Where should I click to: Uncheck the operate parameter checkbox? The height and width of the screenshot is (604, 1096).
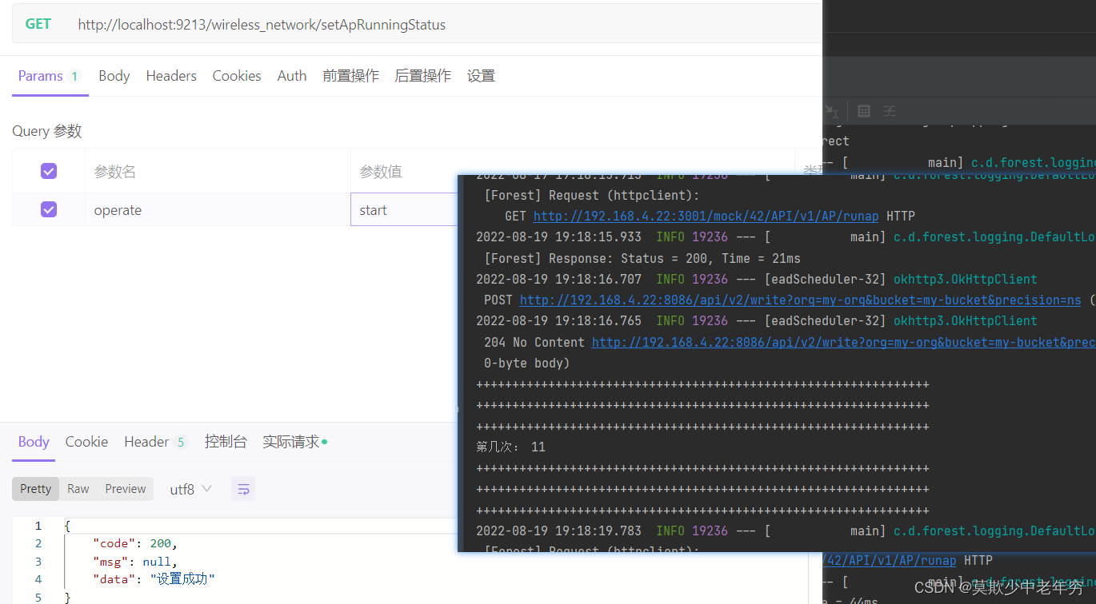point(49,209)
